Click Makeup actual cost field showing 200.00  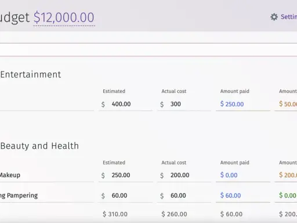[184, 175]
